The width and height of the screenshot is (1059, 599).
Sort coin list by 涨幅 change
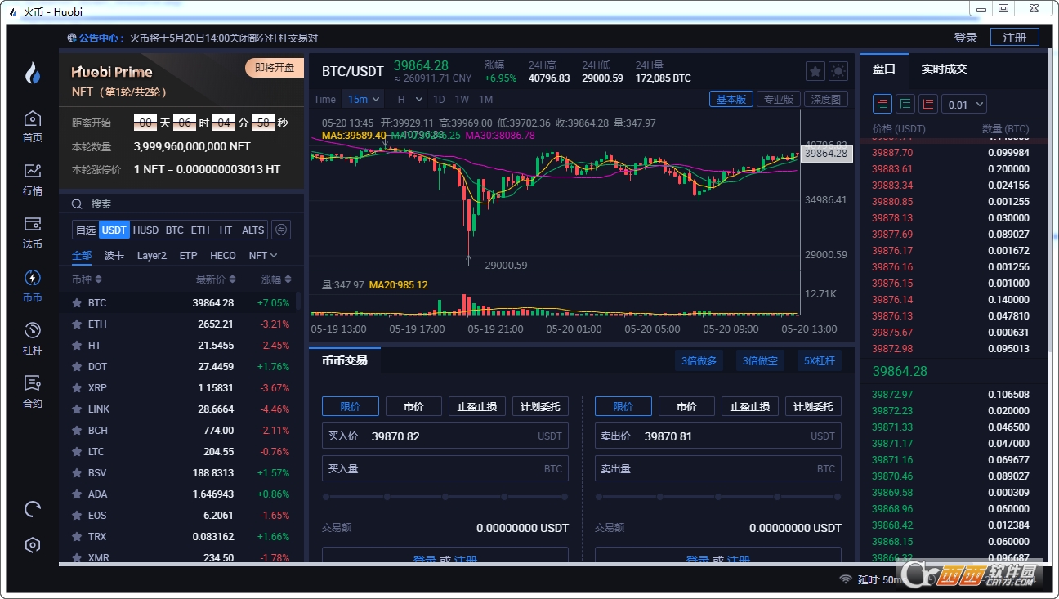point(276,279)
